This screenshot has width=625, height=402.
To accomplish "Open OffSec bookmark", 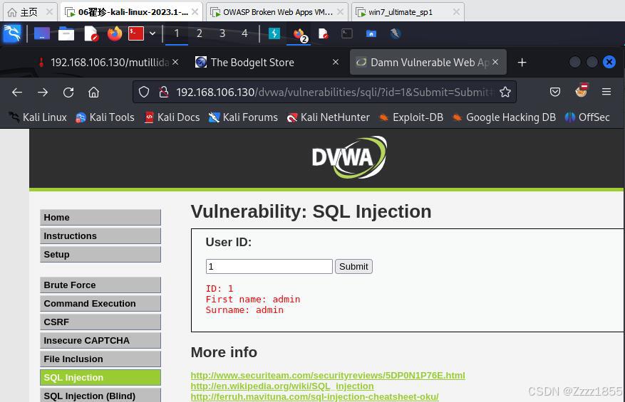I will 587,117.
